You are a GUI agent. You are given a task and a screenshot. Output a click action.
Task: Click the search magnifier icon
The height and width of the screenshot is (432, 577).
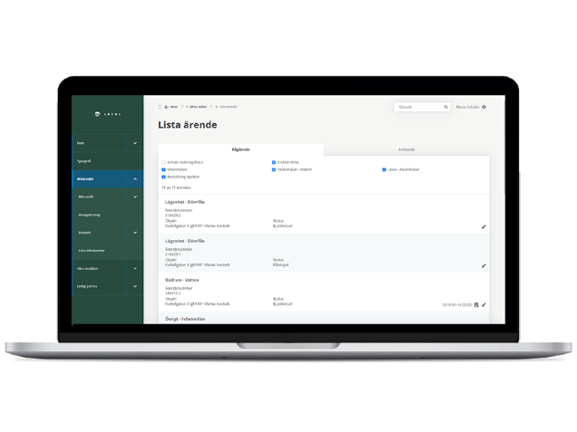pyautogui.click(x=445, y=107)
